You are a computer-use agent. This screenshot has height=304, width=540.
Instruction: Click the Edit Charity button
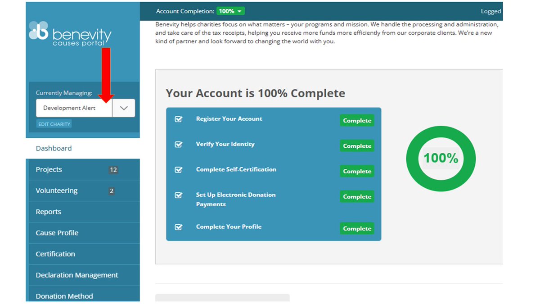point(54,124)
